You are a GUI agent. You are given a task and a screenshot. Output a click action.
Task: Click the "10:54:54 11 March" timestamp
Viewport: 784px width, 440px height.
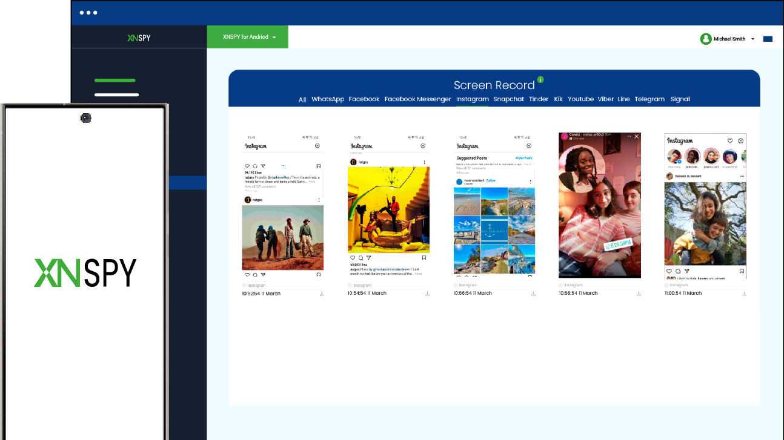coord(367,293)
